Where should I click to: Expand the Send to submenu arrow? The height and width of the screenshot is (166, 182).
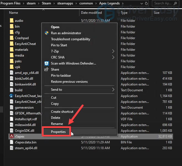113,90
